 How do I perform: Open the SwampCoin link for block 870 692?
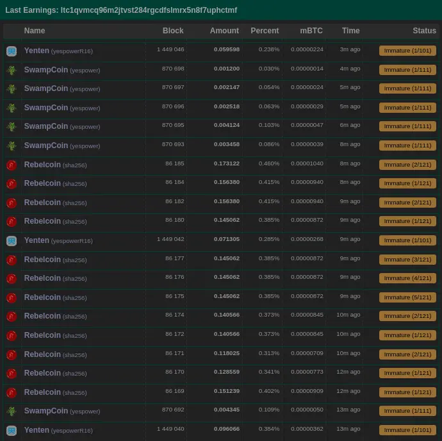(x=46, y=411)
